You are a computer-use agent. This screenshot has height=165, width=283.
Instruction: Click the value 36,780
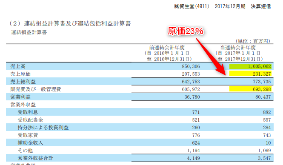tap(192, 97)
